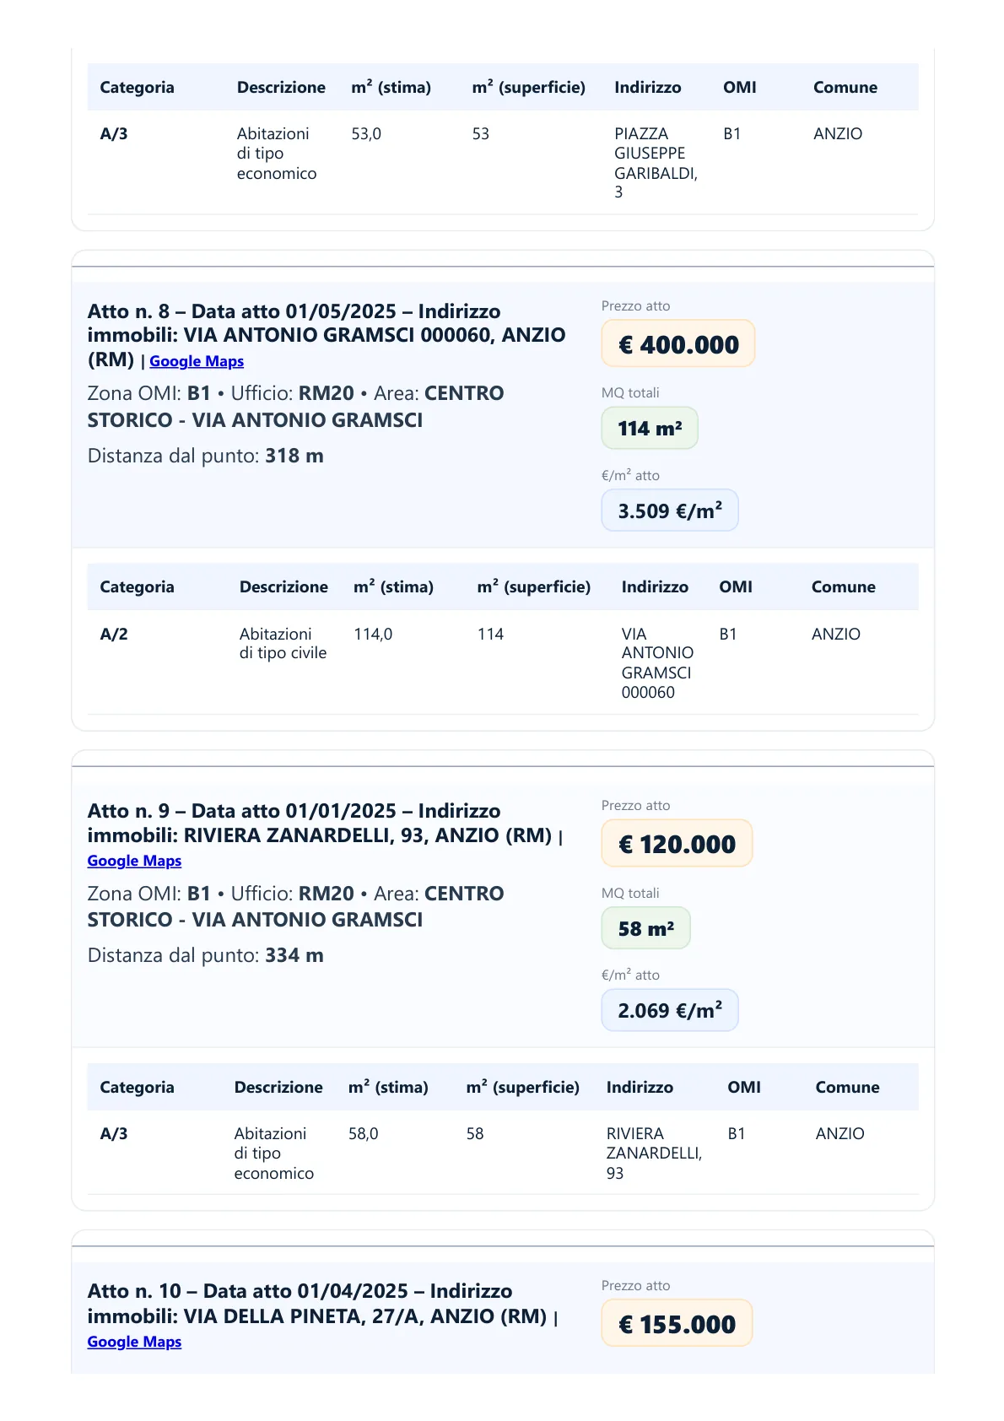This screenshot has width=1004, height=1421.
Task: Click the Atto n. 10 heading
Action: 316,1304
